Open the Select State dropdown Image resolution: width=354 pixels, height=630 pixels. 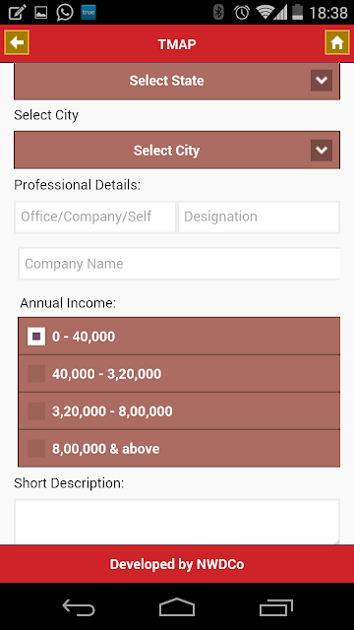pyautogui.click(x=177, y=81)
